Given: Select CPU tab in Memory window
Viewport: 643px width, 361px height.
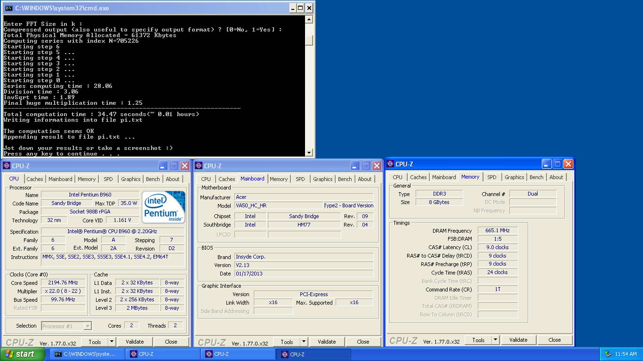Looking at the screenshot, I should coord(398,177).
